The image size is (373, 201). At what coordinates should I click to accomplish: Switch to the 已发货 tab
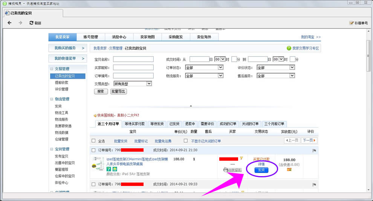(174, 124)
